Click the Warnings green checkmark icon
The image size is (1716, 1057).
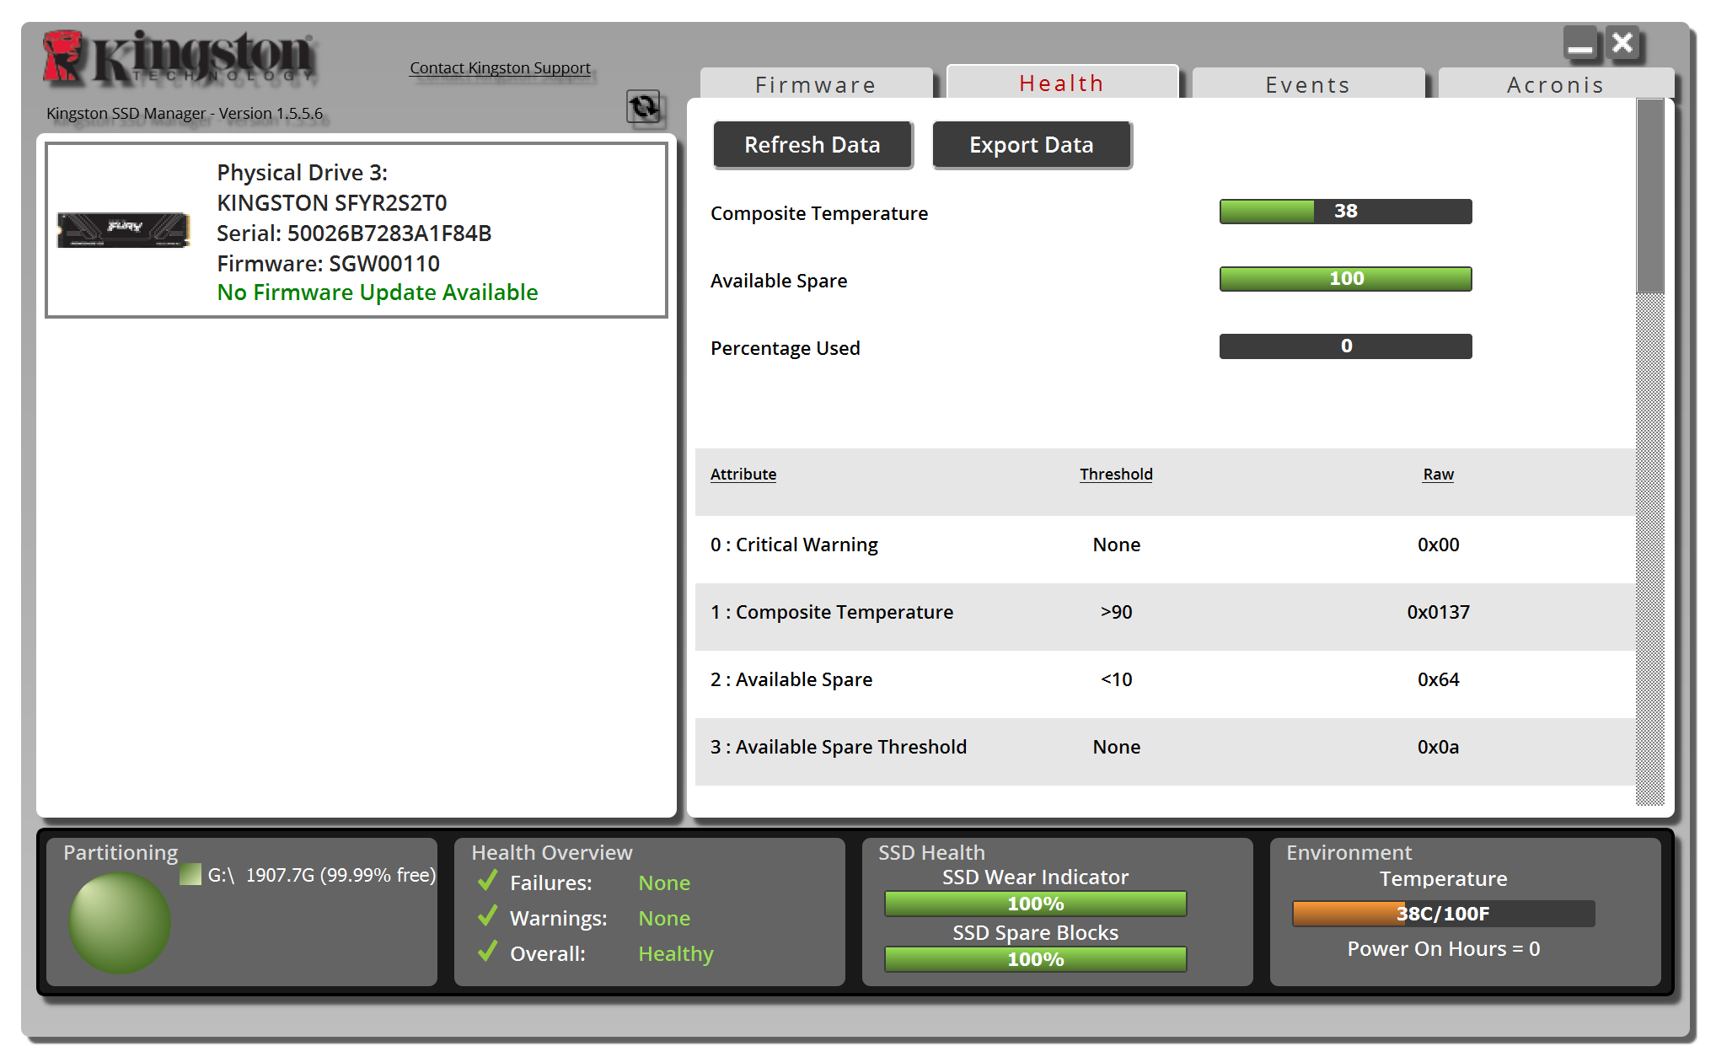click(487, 917)
